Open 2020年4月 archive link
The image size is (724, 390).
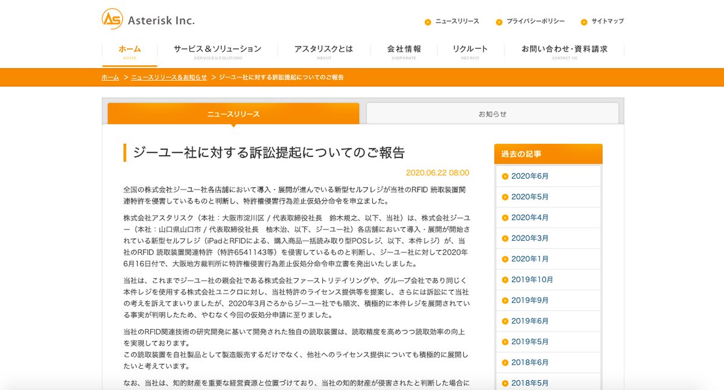coord(530,217)
